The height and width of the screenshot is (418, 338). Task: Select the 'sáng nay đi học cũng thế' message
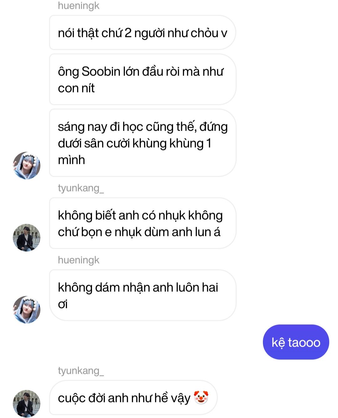pyautogui.click(x=142, y=143)
